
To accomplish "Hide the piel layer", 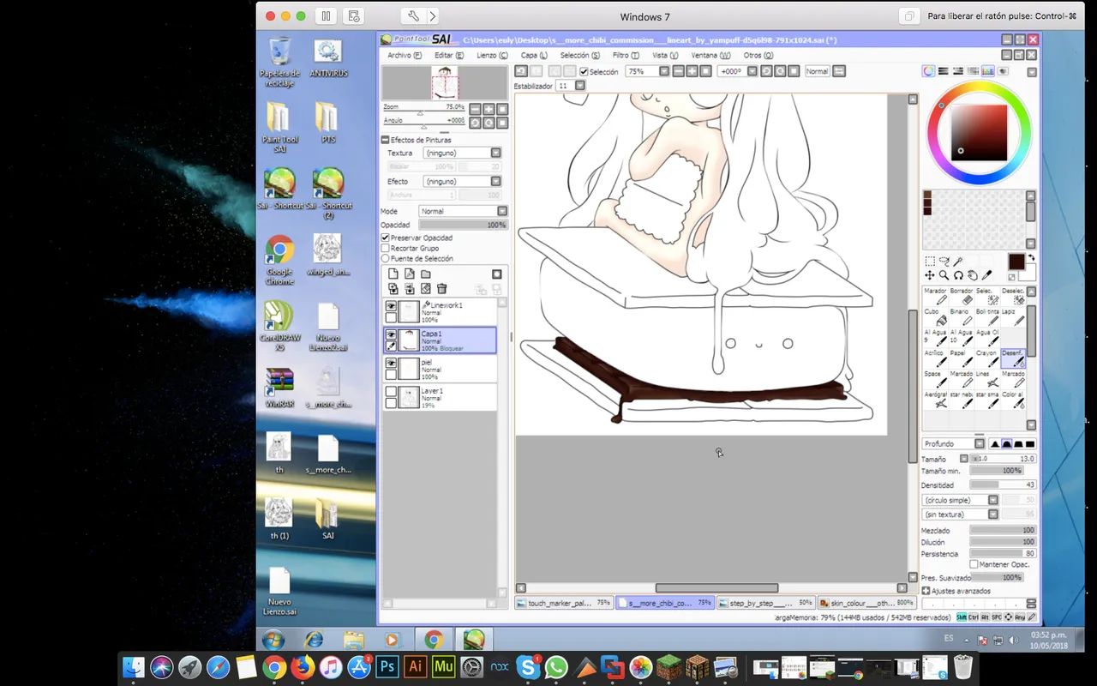I will coord(391,363).
